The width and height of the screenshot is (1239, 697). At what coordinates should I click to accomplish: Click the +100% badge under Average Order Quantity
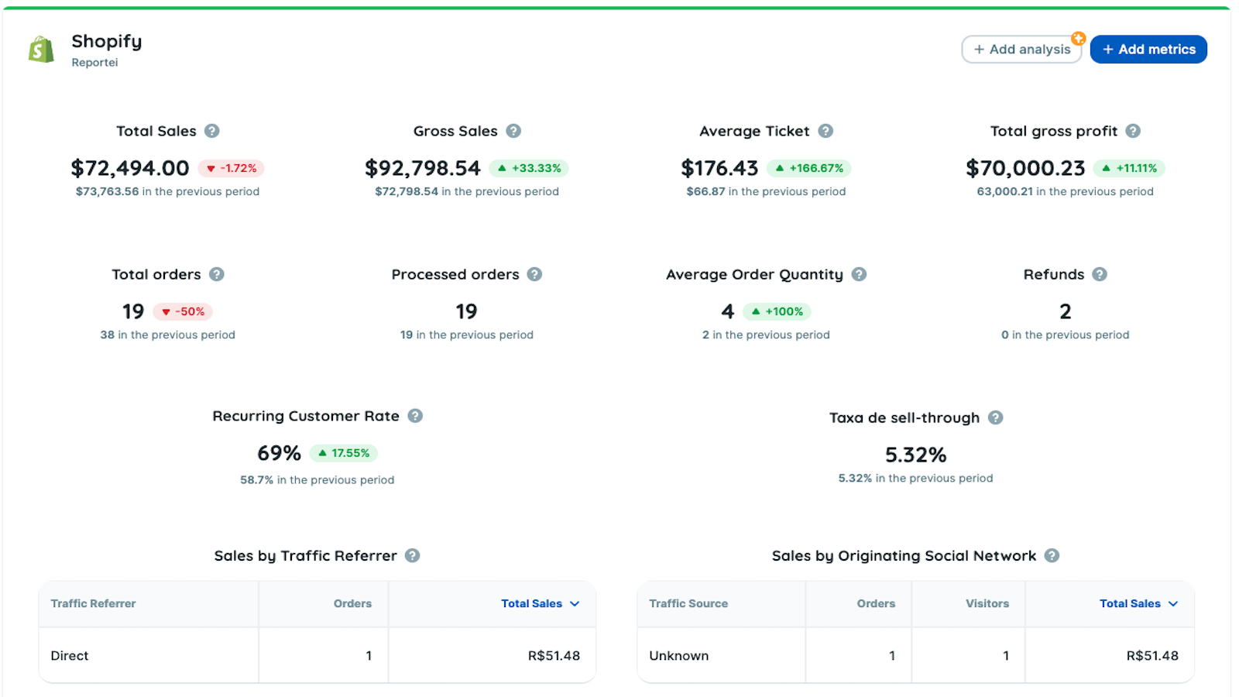(x=777, y=311)
